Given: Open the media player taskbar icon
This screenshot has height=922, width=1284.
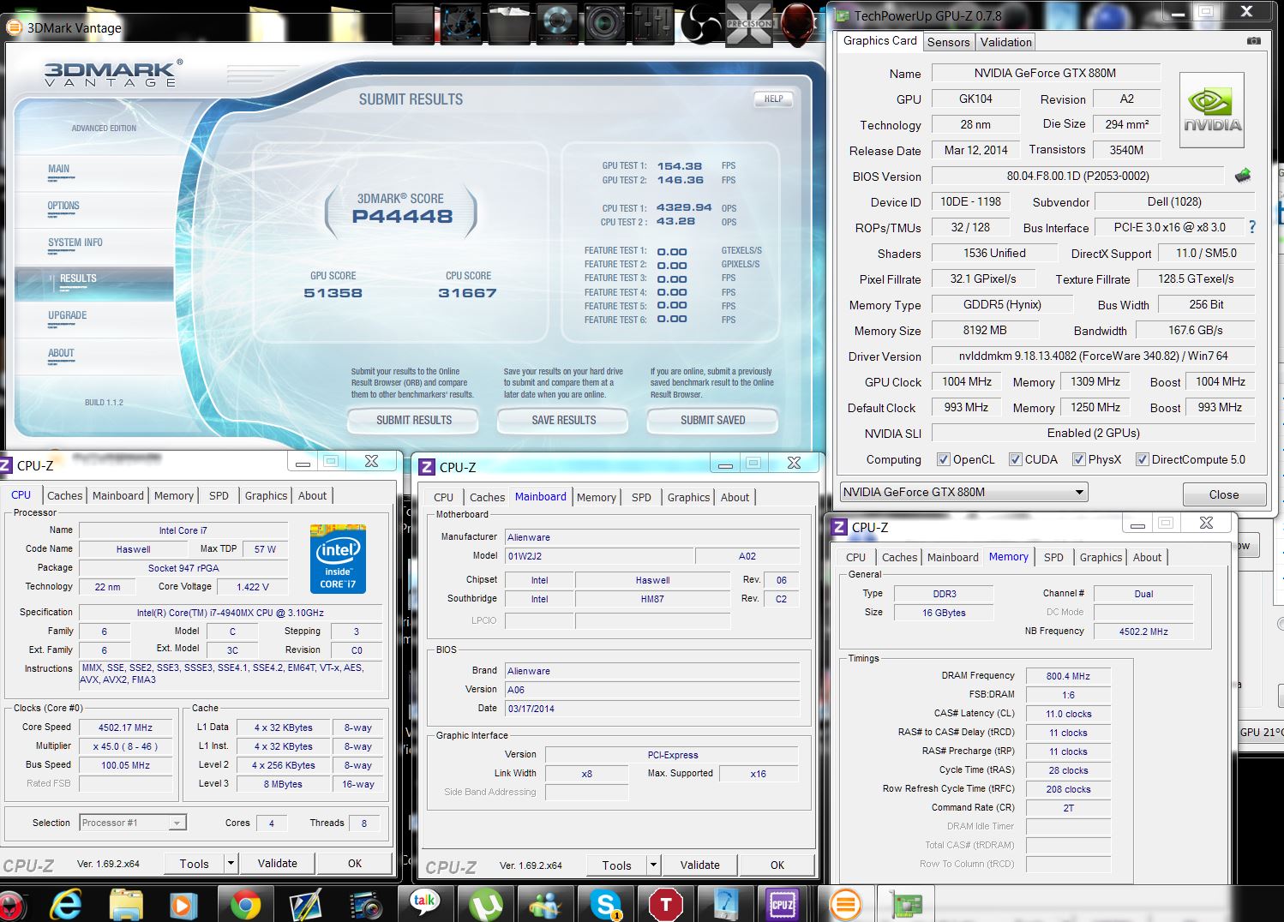Looking at the screenshot, I should [x=183, y=905].
